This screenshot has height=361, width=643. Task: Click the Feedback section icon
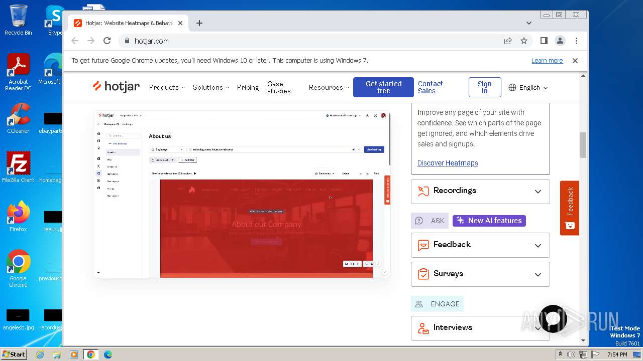click(423, 245)
